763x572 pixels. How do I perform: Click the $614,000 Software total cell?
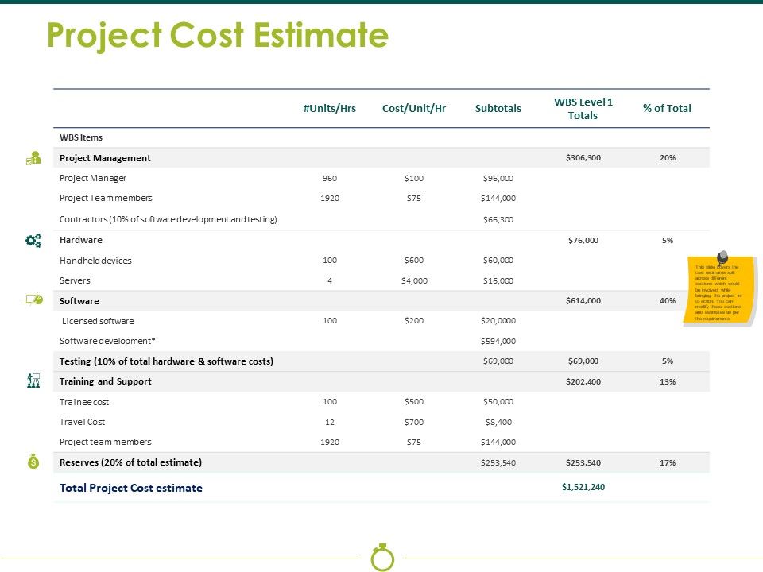pyautogui.click(x=583, y=300)
